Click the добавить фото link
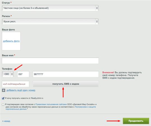Viewport: 151px width, 126px height. point(11,41)
